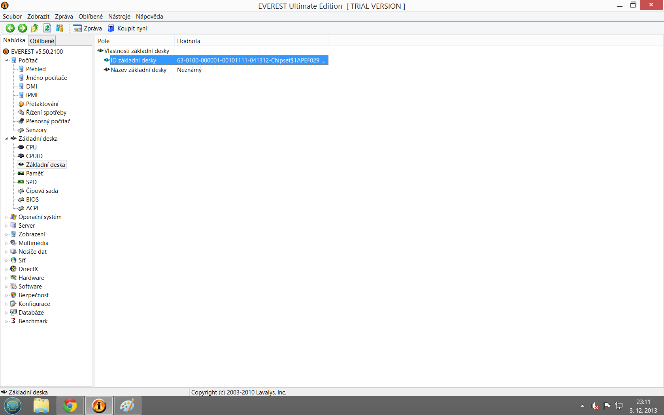Switch to the Nabídka tab
Screen dimensions: 664x415
[14, 40]
